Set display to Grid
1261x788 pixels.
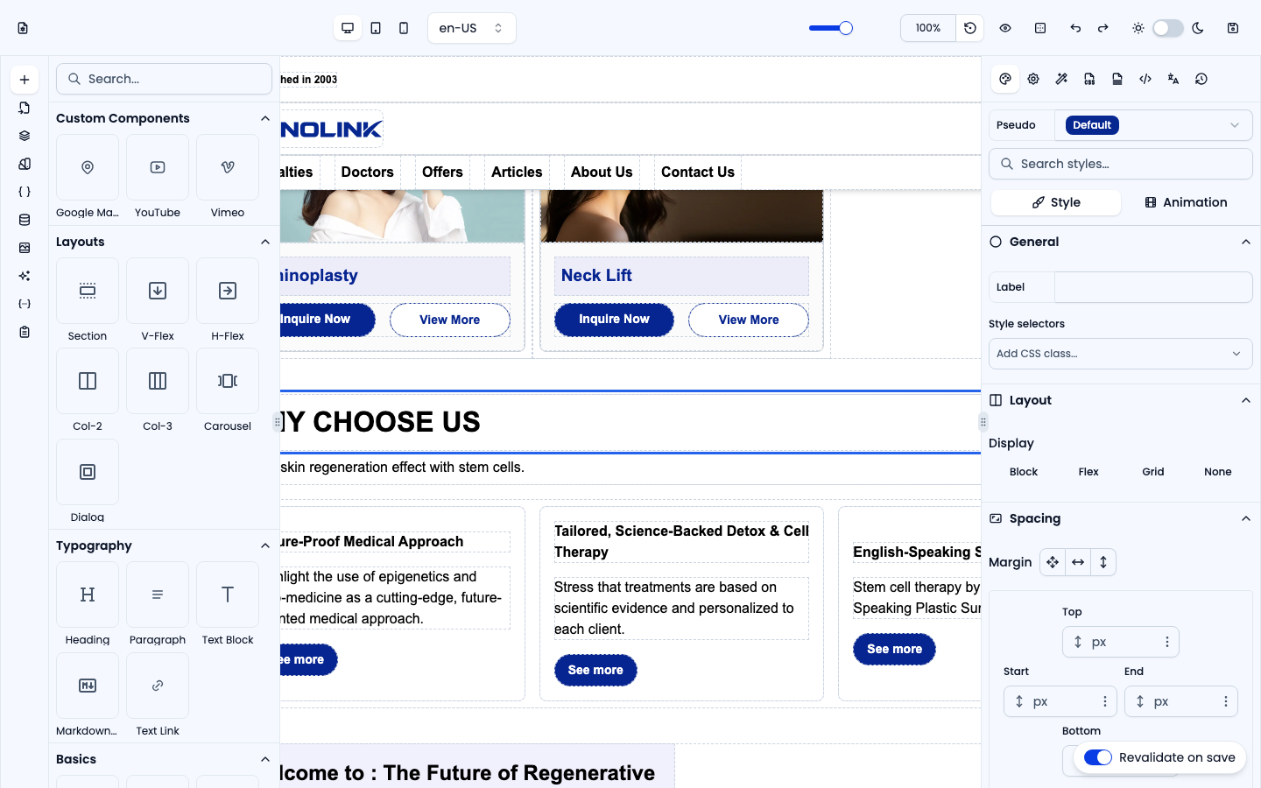pos(1153,472)
